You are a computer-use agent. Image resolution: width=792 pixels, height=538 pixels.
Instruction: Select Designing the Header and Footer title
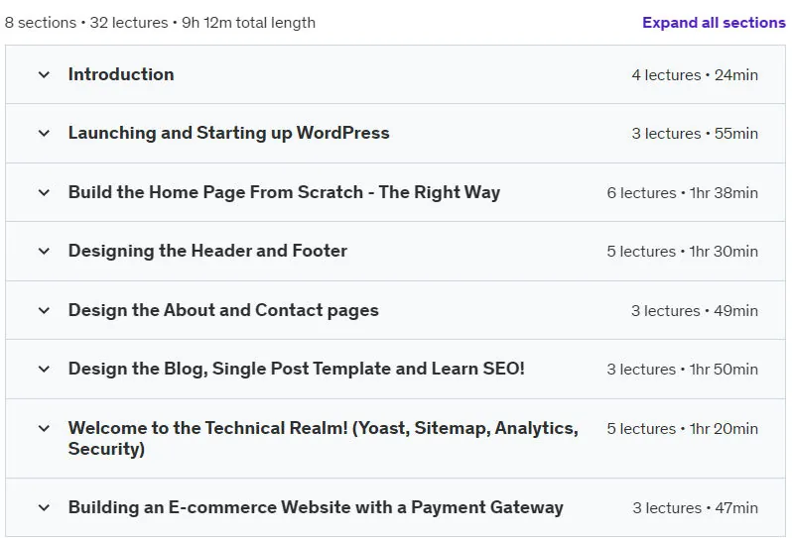coord(207,251)
